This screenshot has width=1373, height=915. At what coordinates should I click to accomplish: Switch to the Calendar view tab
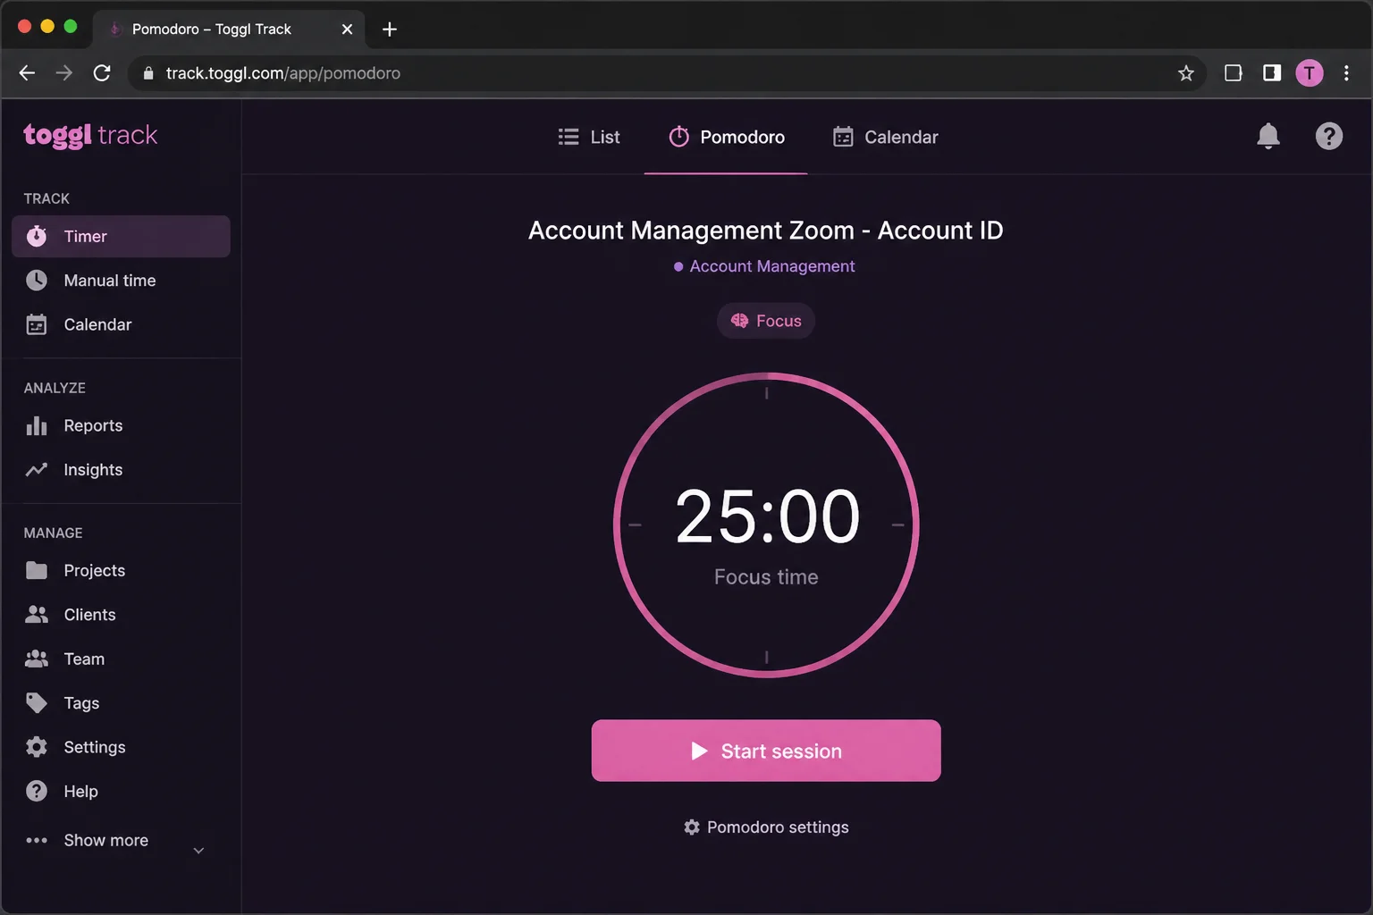885,137
